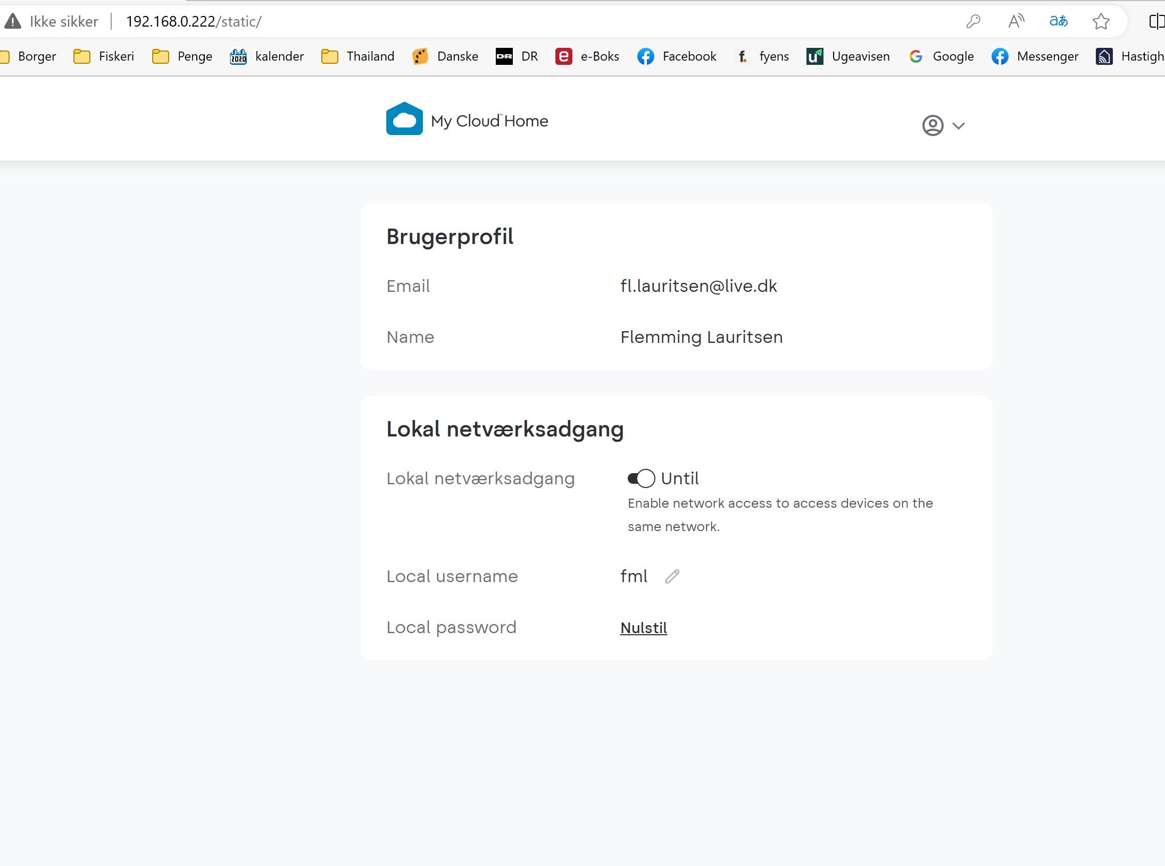Open the fyens bookmark
1165x866 pixels.
point(762,56)
